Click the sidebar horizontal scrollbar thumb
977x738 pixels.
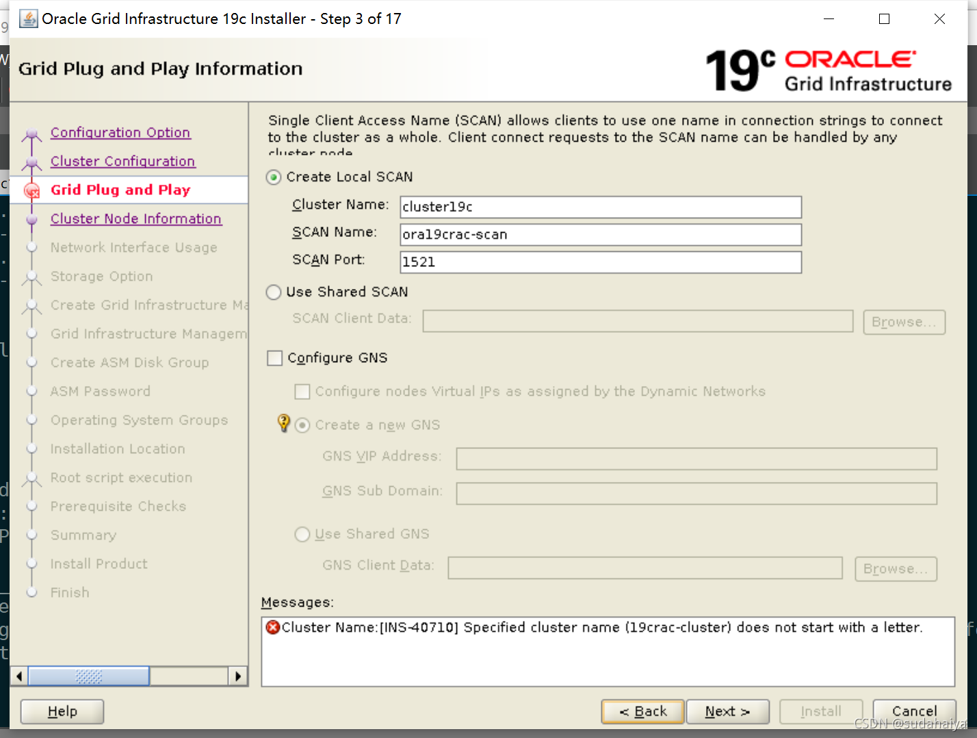click(x=89, y=676)
